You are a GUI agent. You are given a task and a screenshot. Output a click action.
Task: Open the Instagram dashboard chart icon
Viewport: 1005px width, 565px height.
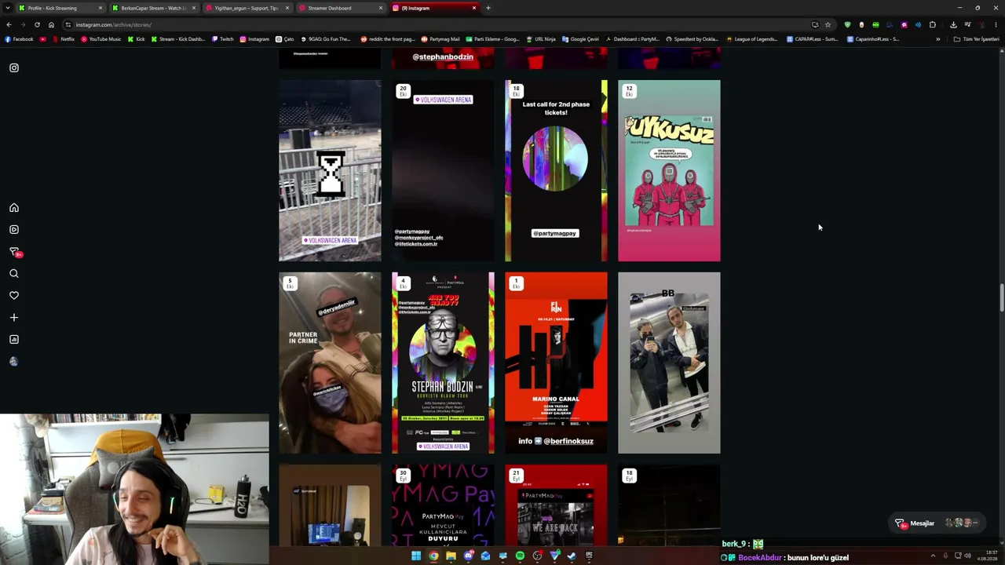tap(14, 340)
